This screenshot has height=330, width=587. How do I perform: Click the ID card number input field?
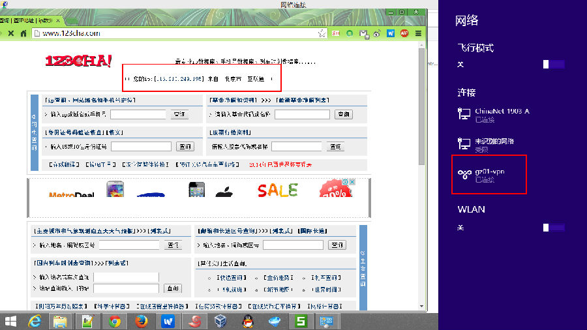[141, 147]
